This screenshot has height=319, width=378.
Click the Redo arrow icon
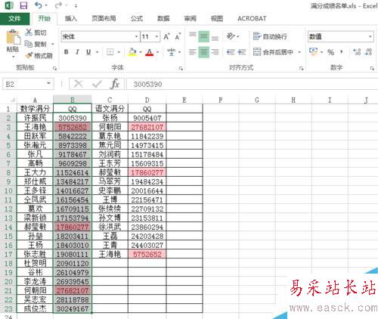[x=58, y=5]
